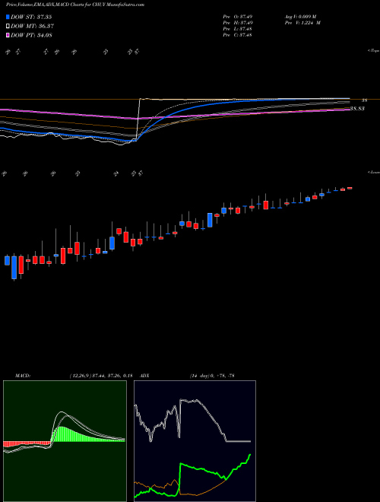The width and height of the screenshot is (380, 502).
Task: Select the 'Pre H: 37.49' value
Action: tap(238, 23)
